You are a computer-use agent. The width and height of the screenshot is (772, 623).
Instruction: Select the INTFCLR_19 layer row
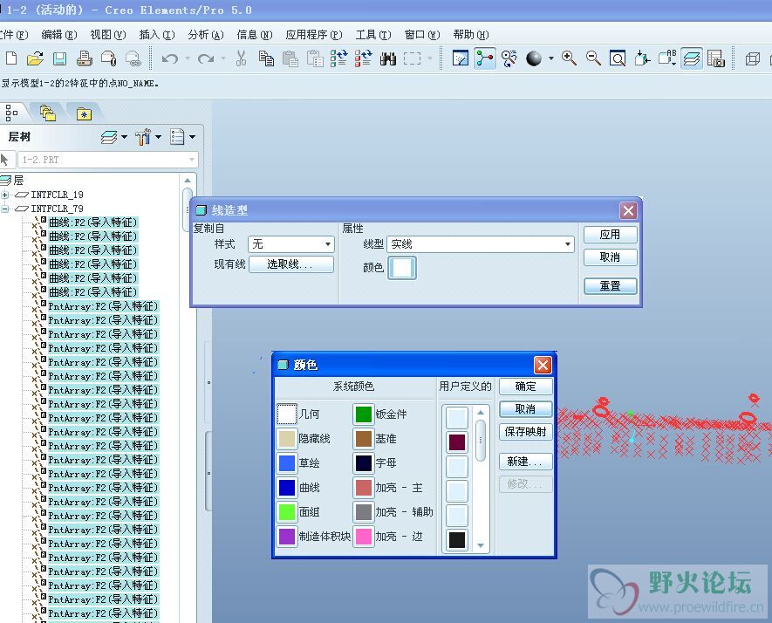(57, 195)
